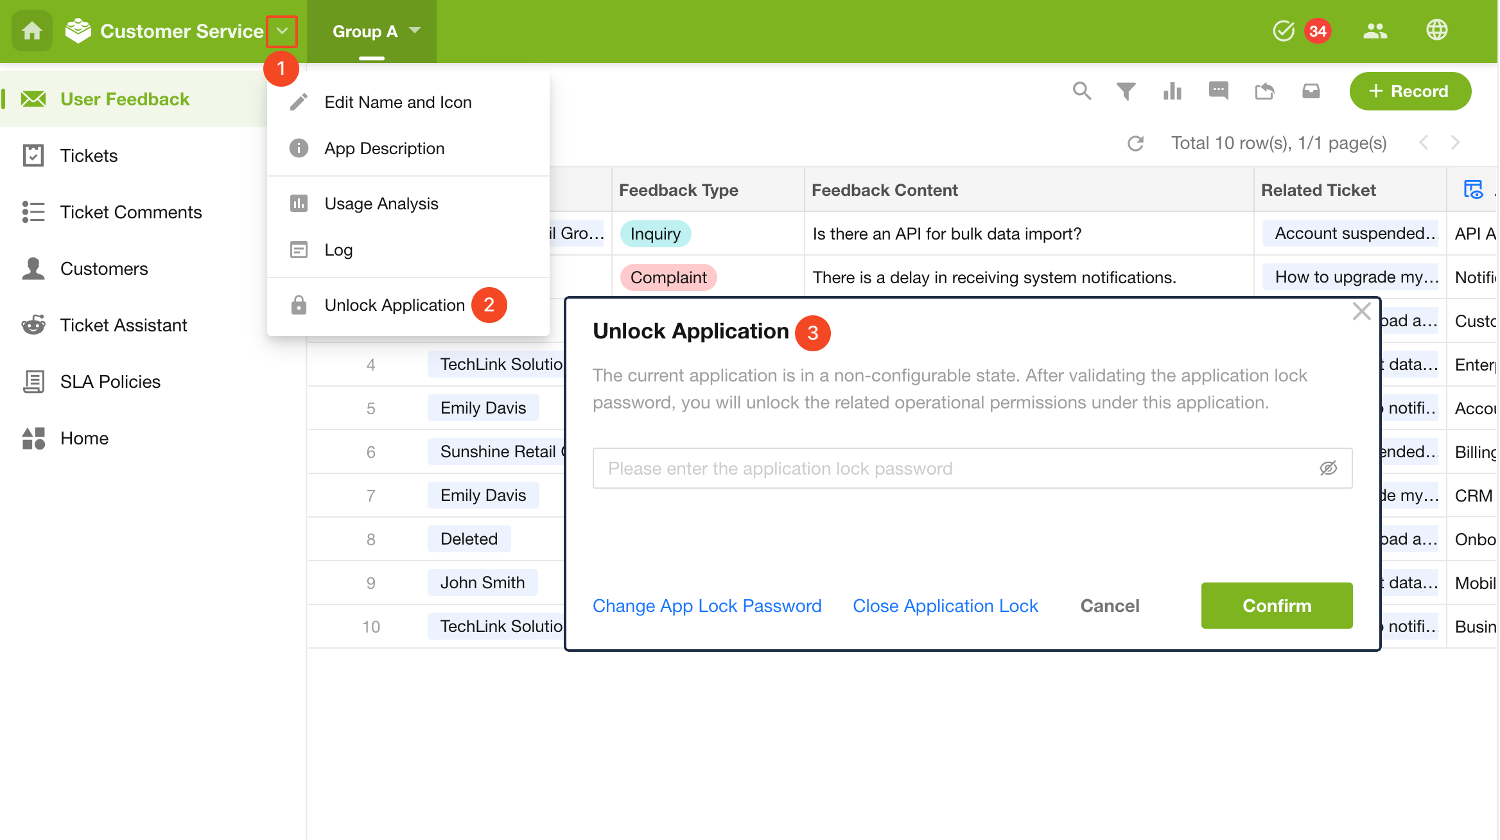Screen dimensions: 1500x840
Task: Close the Unlock Application dialog
Action: [x=1361, y=311]
